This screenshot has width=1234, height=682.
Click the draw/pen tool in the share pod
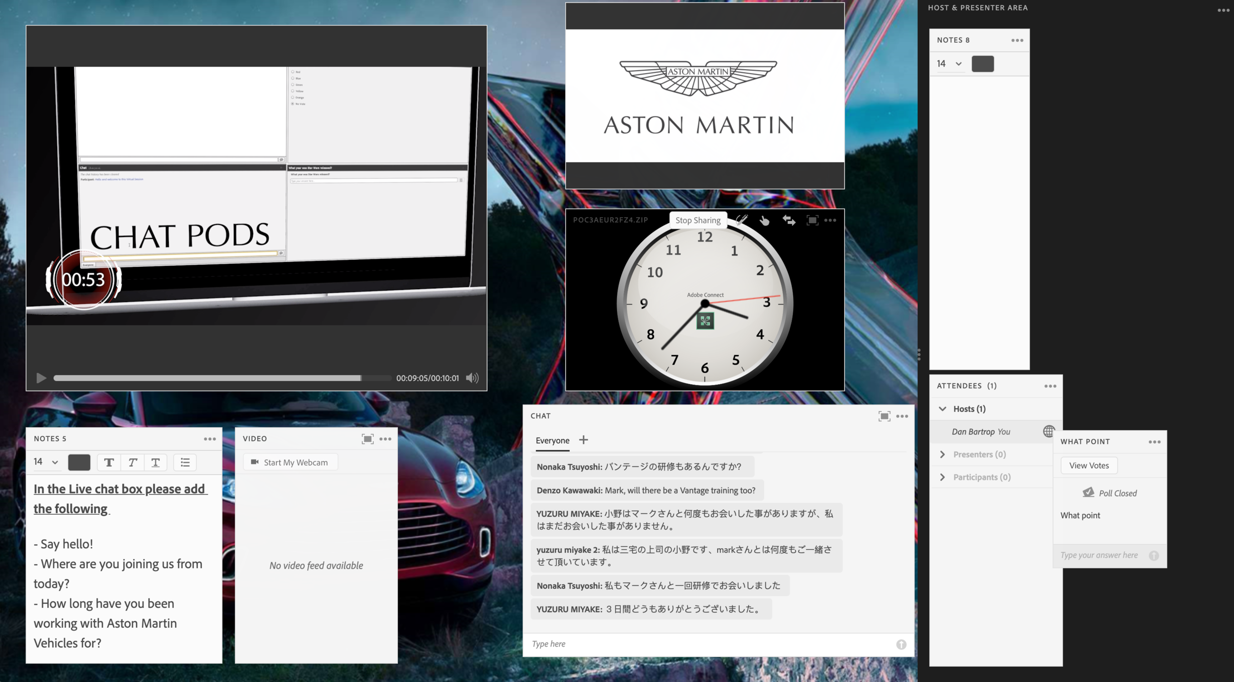pos(741,220)
